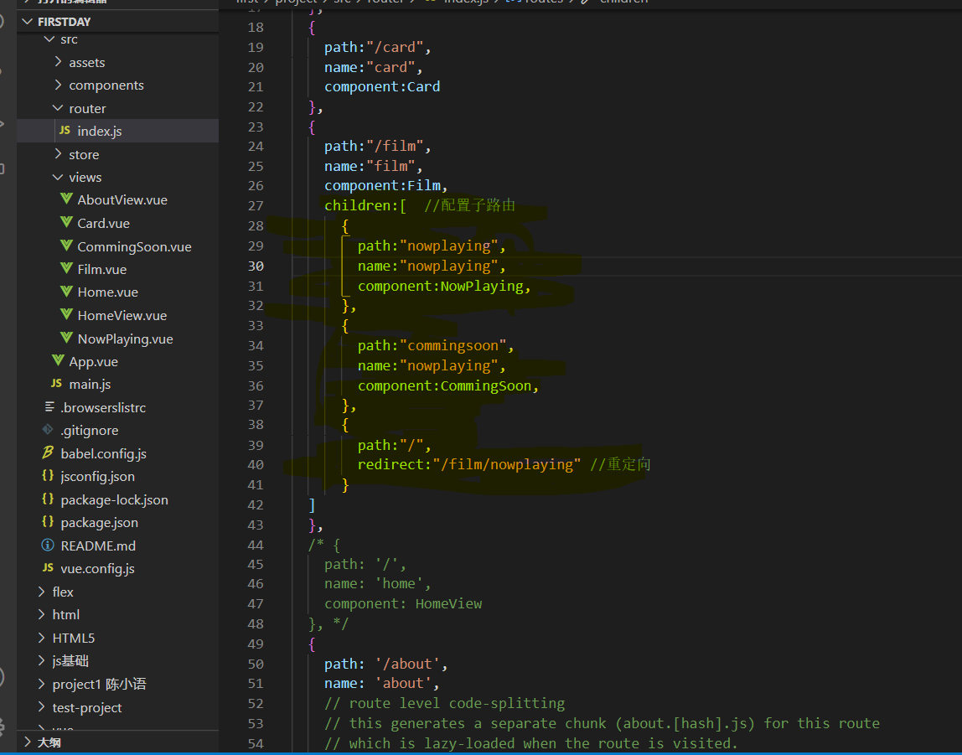This screenshot has height=755, width=962.
Task: Expand the html folder
Action: point(42,614)
